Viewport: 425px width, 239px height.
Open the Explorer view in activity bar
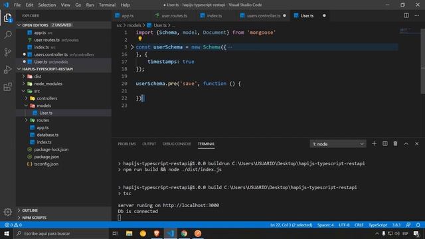coord(7,18)
